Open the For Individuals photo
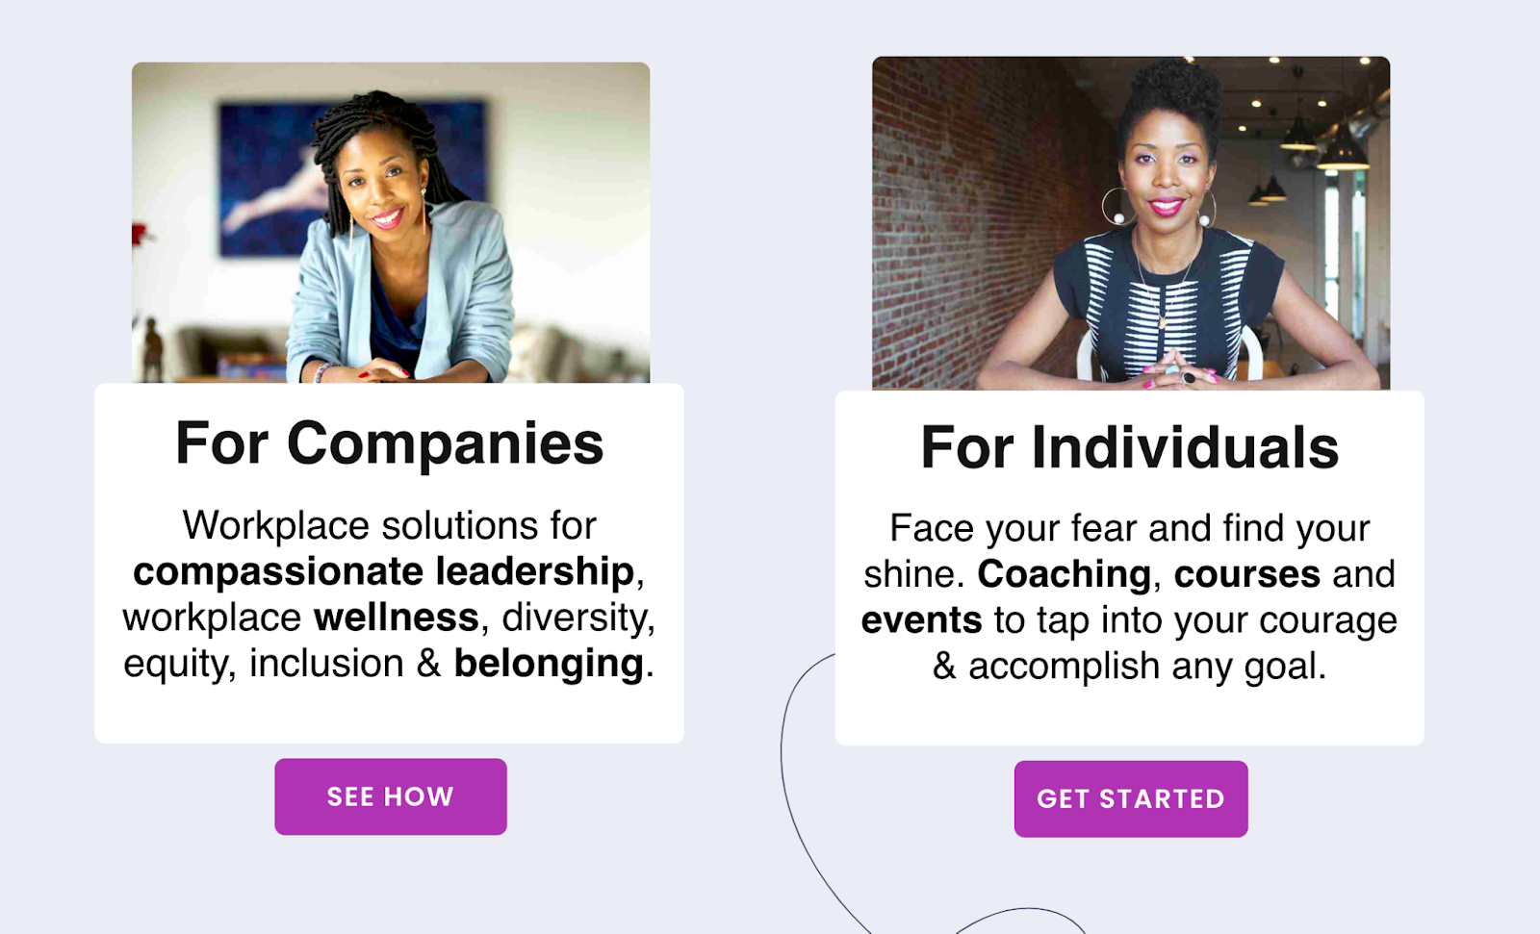 point(1131,223)
